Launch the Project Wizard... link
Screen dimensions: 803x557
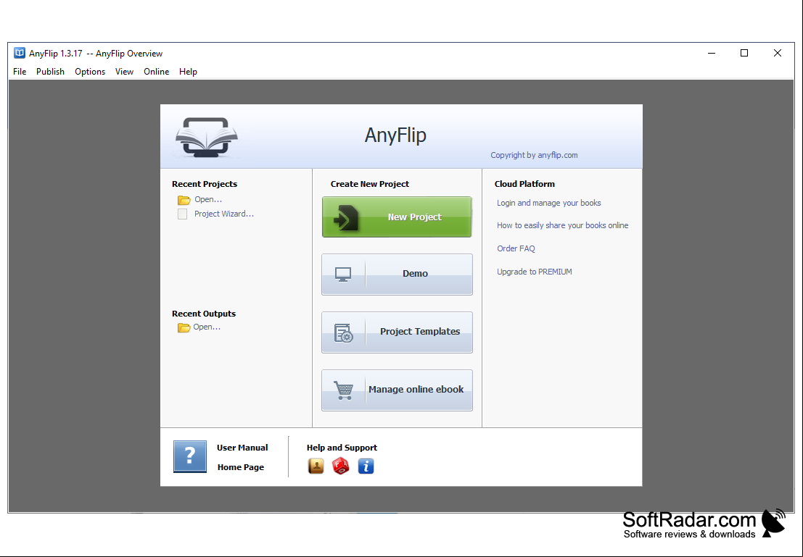[224, 214]
